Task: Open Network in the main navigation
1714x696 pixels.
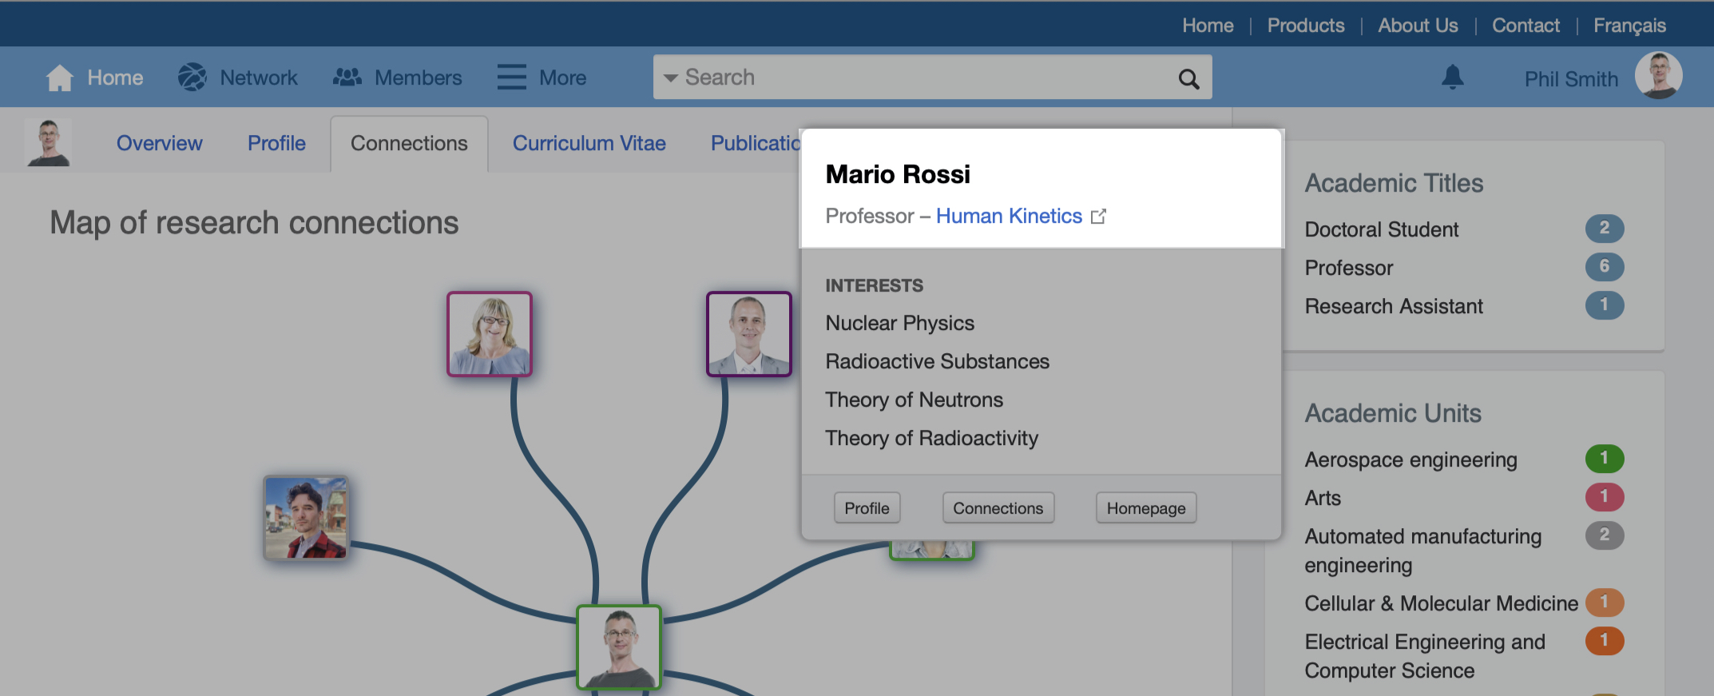Action: (x=259, y=78)
